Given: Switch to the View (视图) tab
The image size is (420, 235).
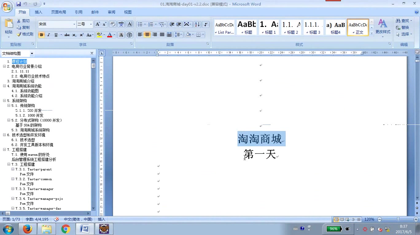Looking at the screenshot, I should (128, 12).
